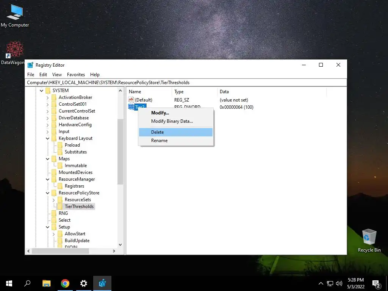The width and height of the screenshot is (388, 291).
Task: Open the View menu
Action: click(57, 75)
